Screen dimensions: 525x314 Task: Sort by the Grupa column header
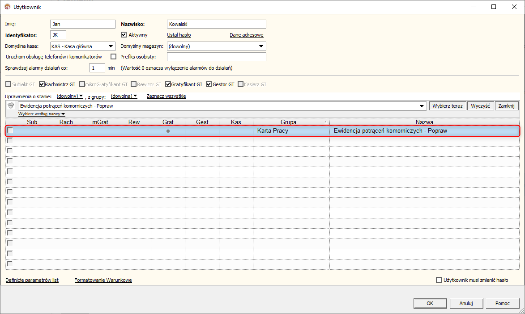[x=291, y=122]
